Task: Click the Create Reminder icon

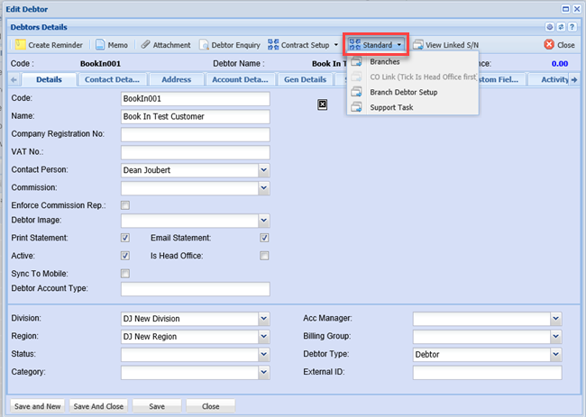Action: point(20,44)
